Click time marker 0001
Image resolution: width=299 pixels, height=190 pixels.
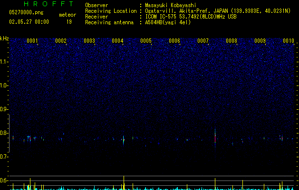(32, 41)
